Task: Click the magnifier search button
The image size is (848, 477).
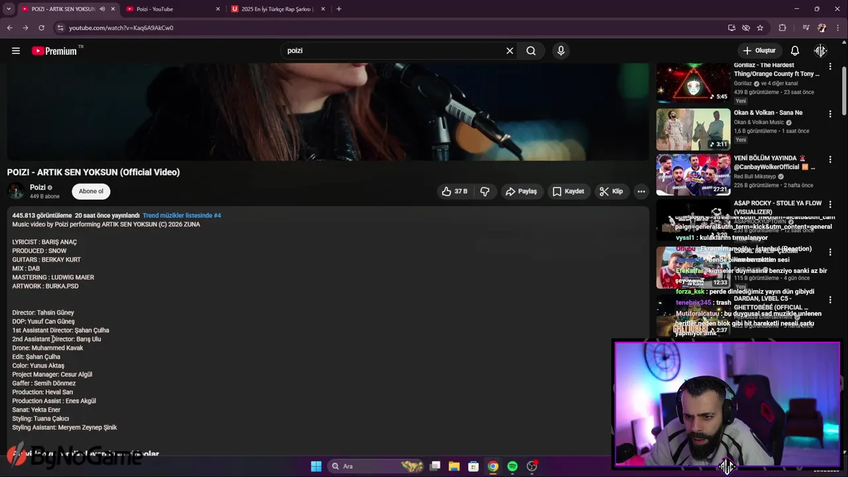Action: click(x=531, y=50)
